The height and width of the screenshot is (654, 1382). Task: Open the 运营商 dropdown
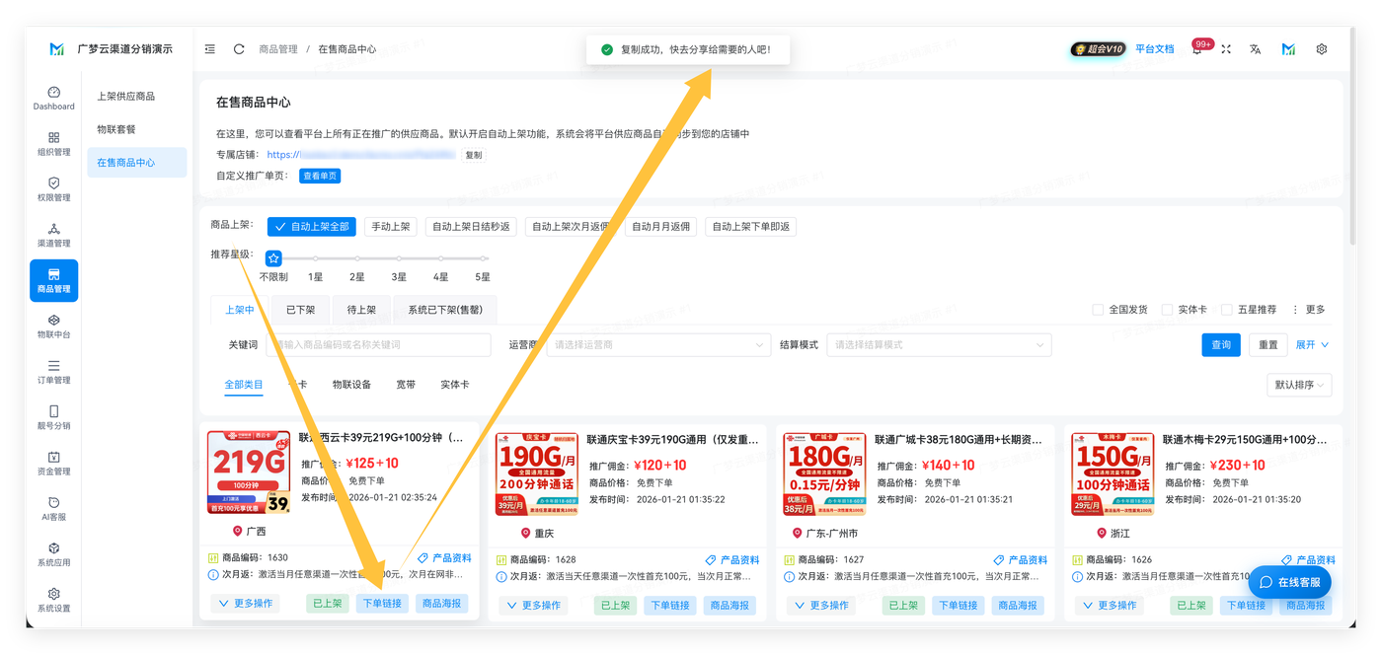point(658,345)
